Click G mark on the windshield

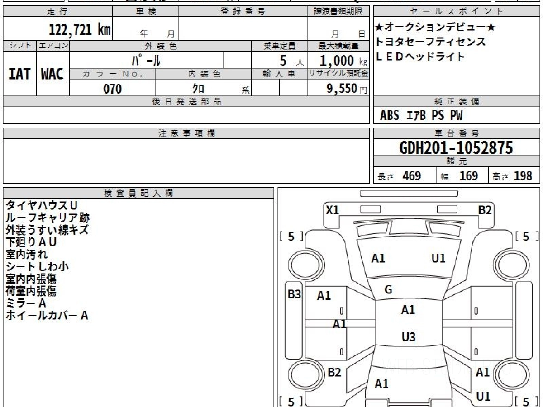[388, 290]
